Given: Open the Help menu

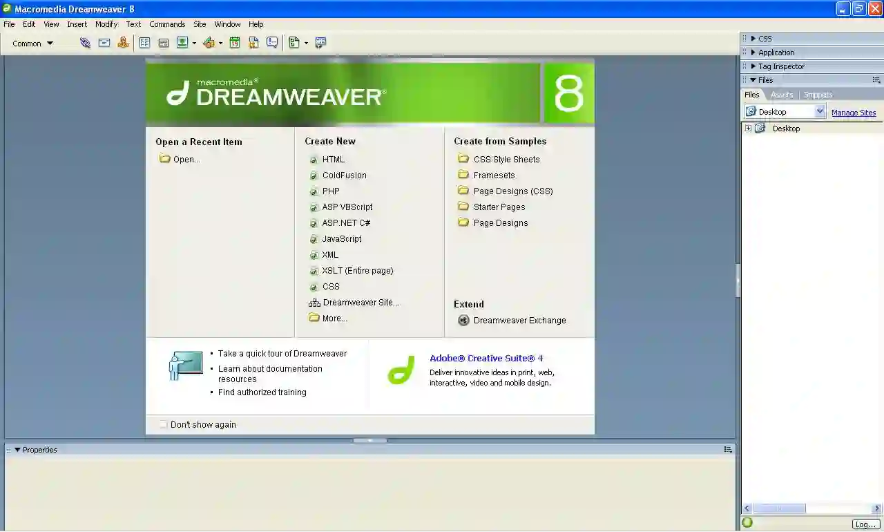Looking at the screenshot, I should coord(256,24).
